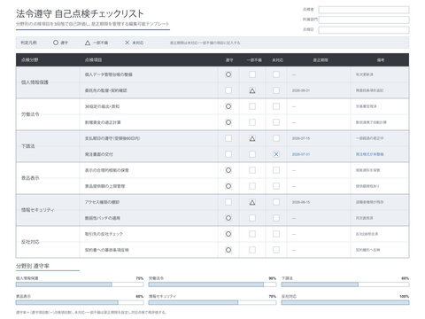The height and width of the screenshot is (319, 425).
Task: Select the 備考 column header
Action: click(380, 60)
